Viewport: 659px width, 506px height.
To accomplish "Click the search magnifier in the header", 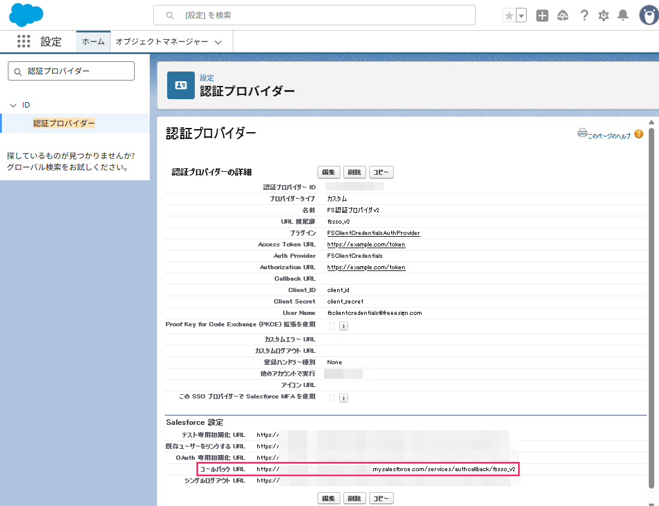I will (x=170, y=16).
